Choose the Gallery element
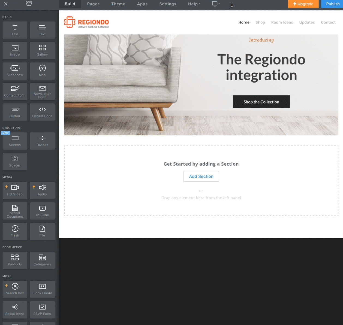Viewport: 343px width, 325px height. pyautogui.click(x=42, y=50)
